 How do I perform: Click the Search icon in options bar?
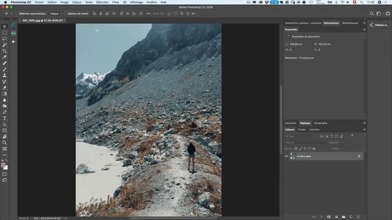(372, 13)
